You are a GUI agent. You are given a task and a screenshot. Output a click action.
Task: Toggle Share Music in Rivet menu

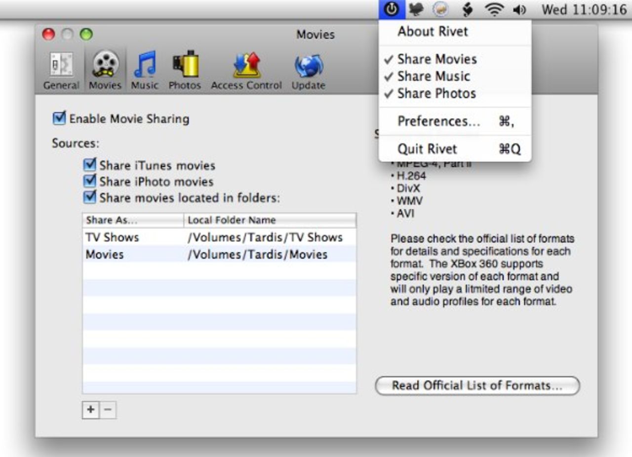click(x=433, y=76)
